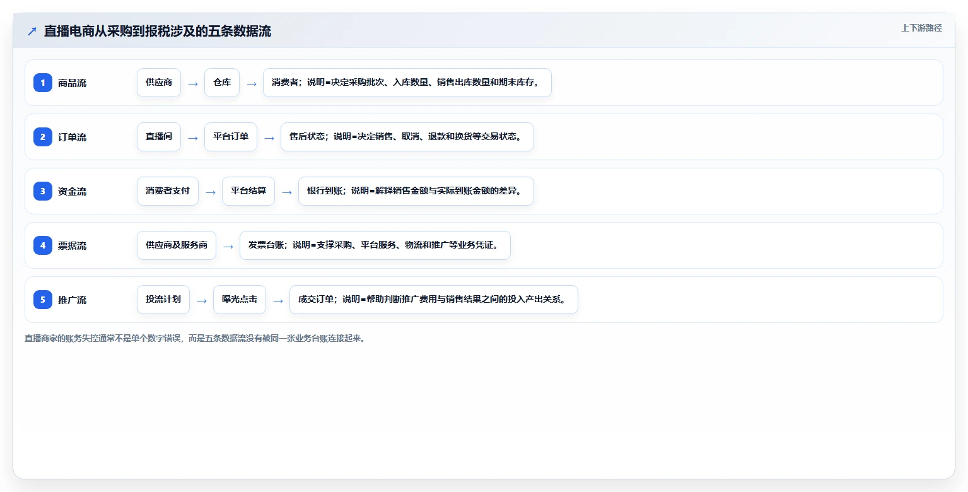Viewport: 968px width, 492px height.
Task: Click the diagonal arrow icon beside the title
Action: click(x=32, y=32)
